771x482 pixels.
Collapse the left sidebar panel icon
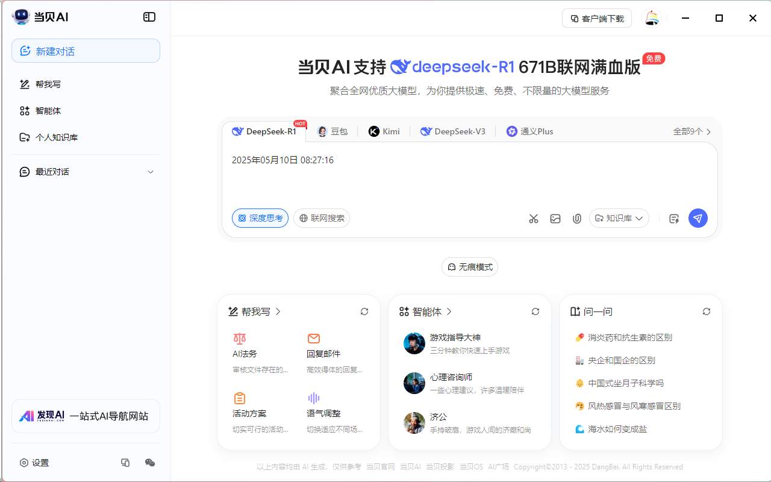(x=149, y=17)
